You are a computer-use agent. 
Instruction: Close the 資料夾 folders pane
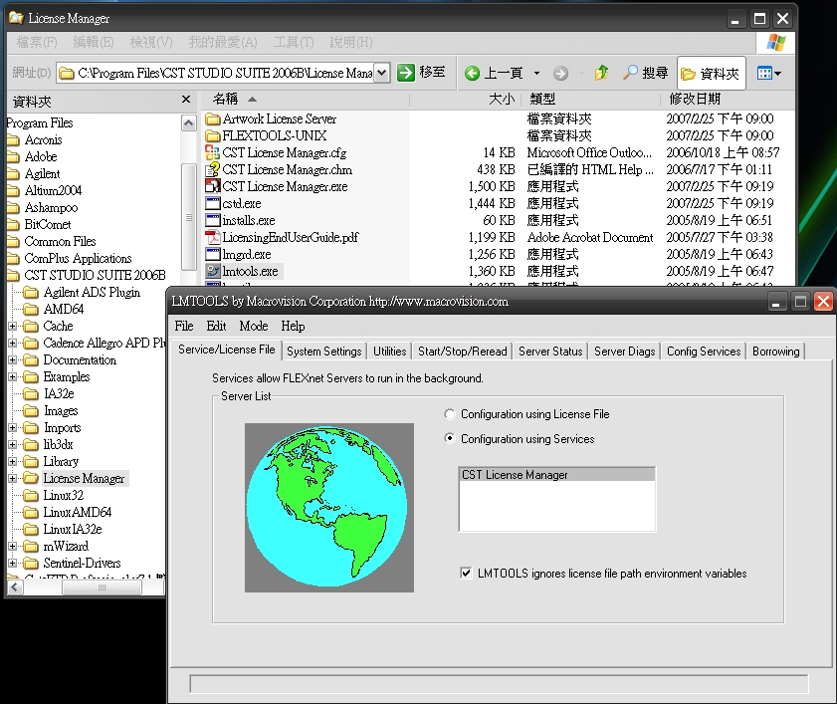186,100
